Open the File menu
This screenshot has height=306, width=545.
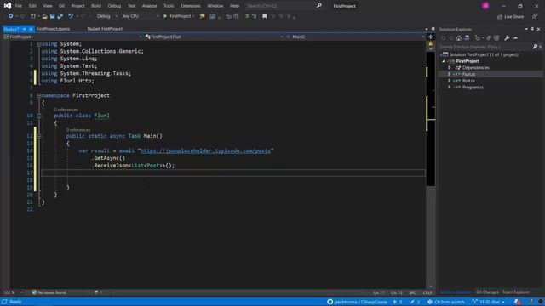tap(19, 6)
